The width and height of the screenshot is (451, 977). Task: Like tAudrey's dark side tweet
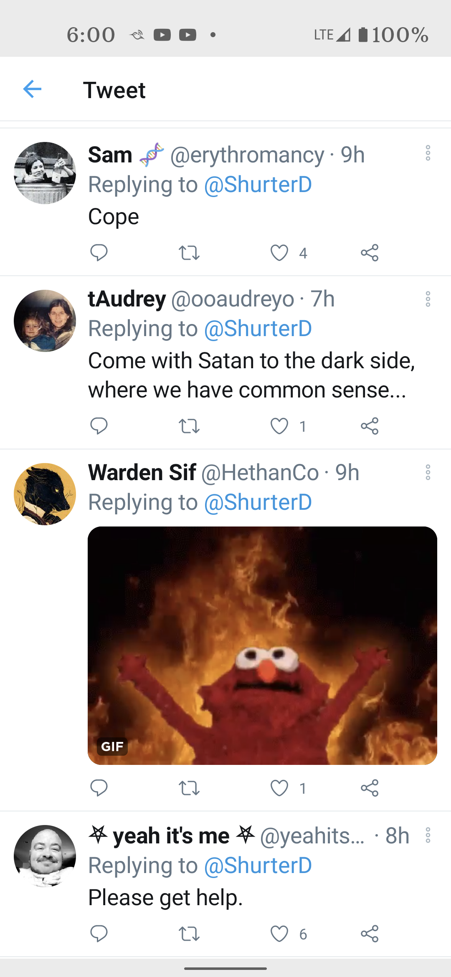(x=279, y=426)
